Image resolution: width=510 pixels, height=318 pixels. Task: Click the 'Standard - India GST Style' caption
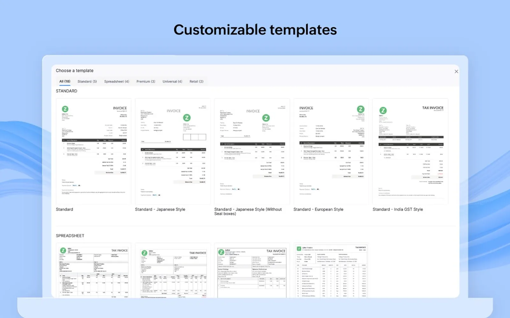click(398, 209)
